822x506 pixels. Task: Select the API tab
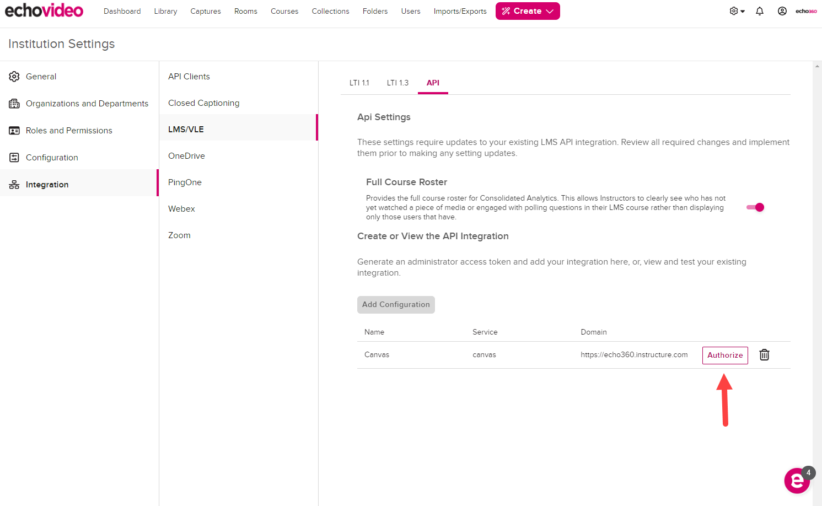tap(433, 83)
